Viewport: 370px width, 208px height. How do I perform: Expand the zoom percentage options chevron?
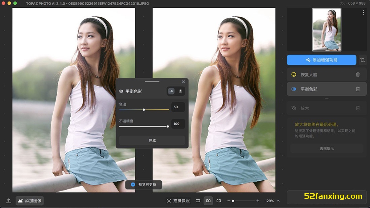278,201
